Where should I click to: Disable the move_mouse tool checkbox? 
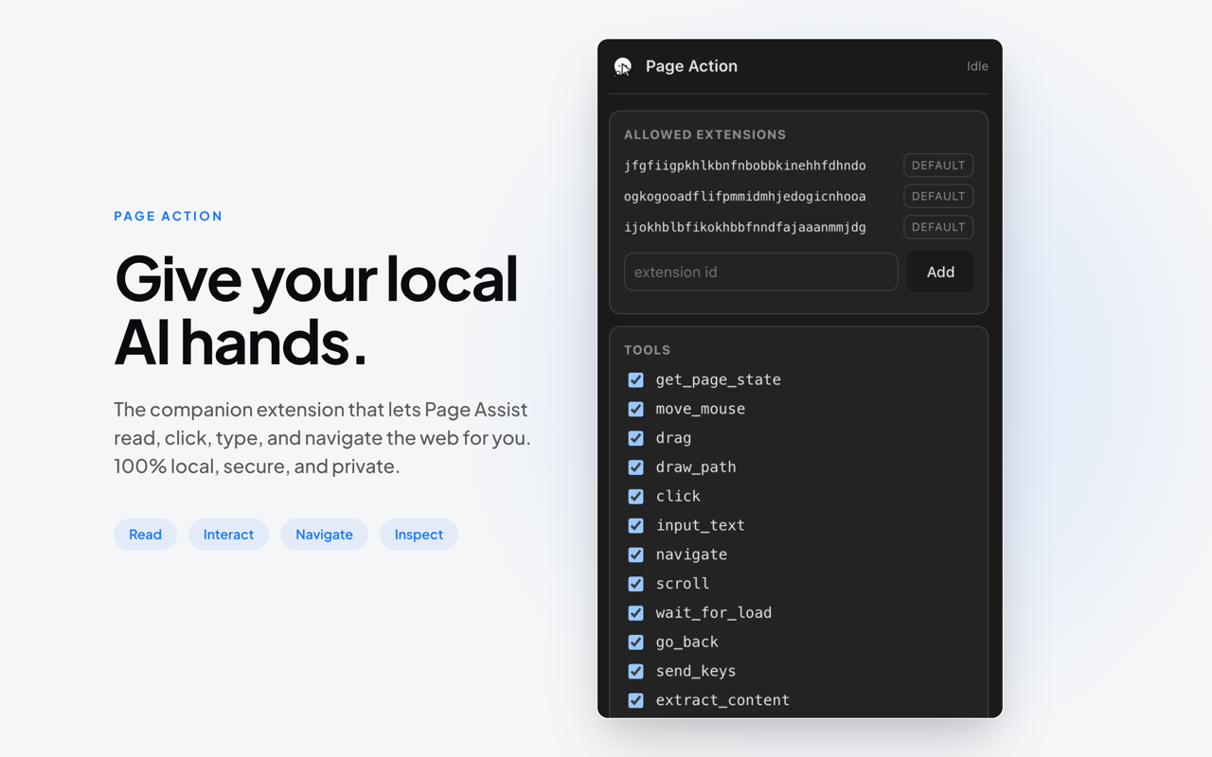click(636, 409)
